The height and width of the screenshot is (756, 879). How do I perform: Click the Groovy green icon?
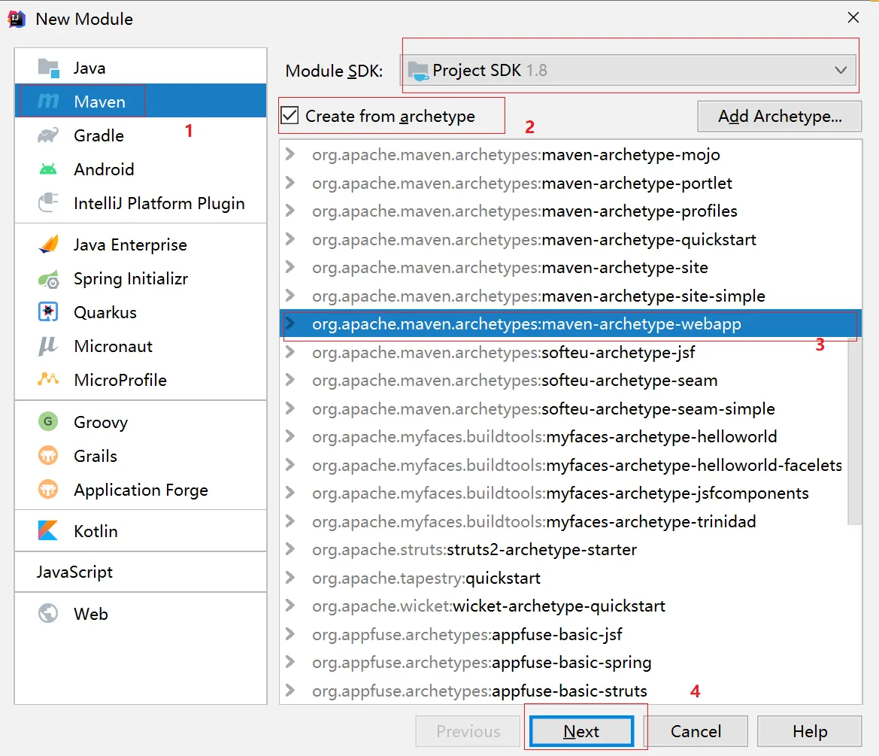[48, 422]
